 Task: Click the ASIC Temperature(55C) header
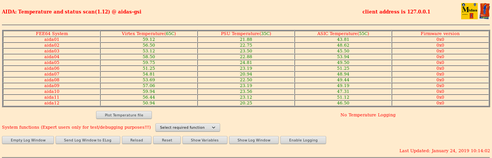[343, 34]
